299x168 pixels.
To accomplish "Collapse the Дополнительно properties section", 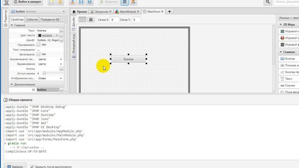I will (x=12, y=84).
